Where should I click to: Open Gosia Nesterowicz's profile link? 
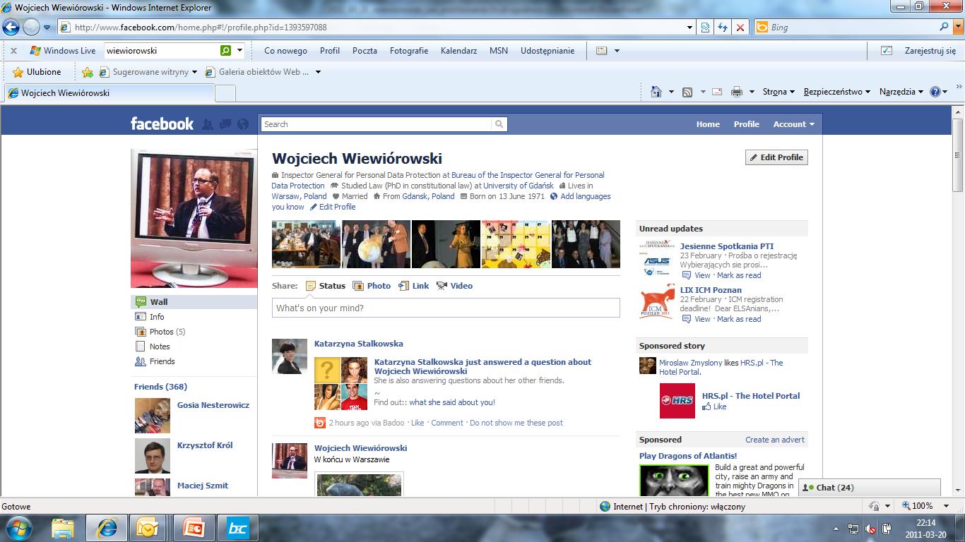point(213,405)
